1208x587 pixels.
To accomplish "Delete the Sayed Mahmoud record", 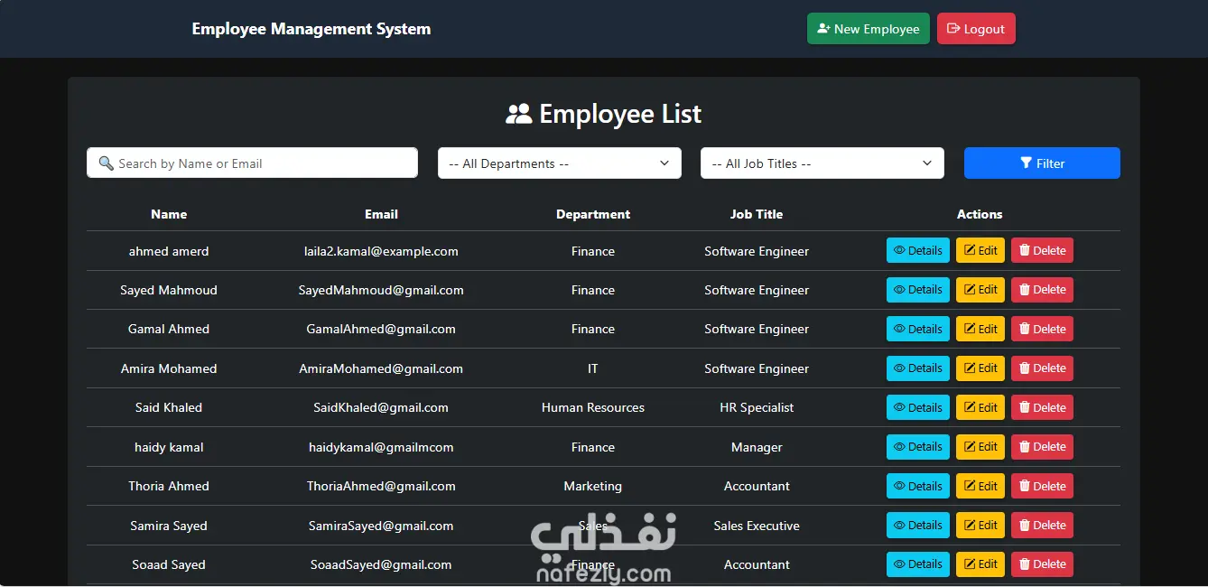I will point(1042,290).
